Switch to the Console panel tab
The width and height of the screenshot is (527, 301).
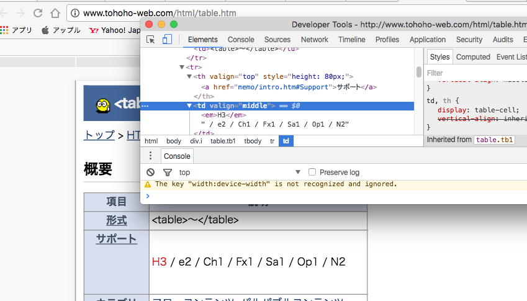[241, 40]
